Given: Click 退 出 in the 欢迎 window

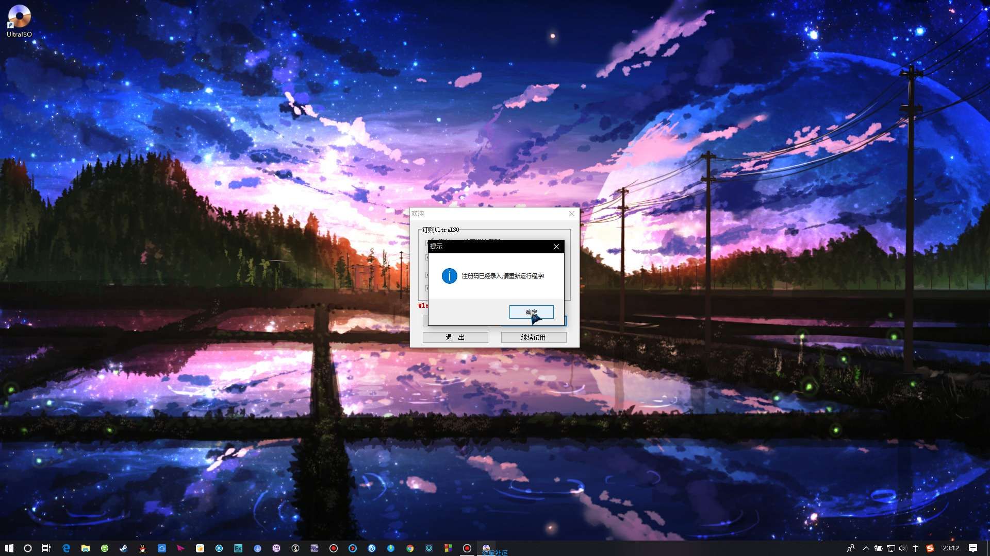Looking at the screenshot, I should pyautogui.click(x=455, y=337).
